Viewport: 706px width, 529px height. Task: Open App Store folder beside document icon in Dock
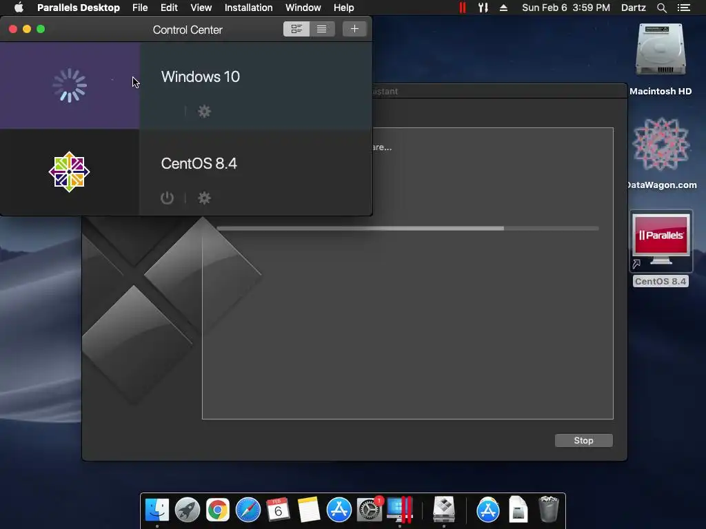488,510
